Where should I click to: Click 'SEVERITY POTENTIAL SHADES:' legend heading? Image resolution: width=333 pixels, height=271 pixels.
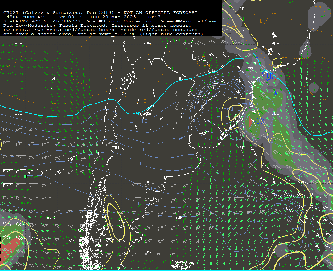point(44,21)
